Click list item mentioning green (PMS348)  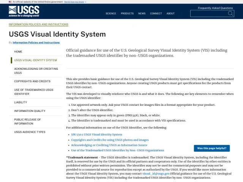(x=116, y=115)
